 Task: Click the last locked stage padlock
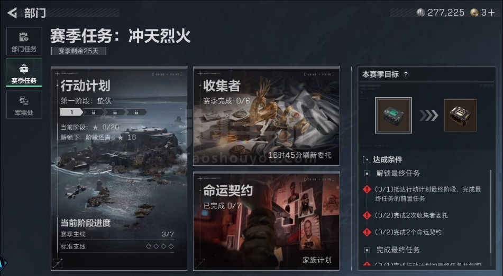136,112
